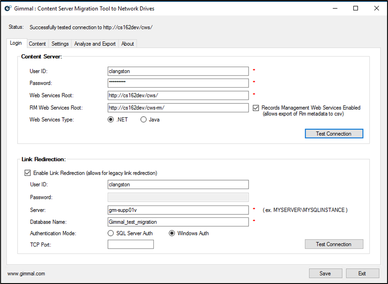Test the Link Redirection database connection
Image resolution: width=388 pixels, height=284 pixels.
334,244
